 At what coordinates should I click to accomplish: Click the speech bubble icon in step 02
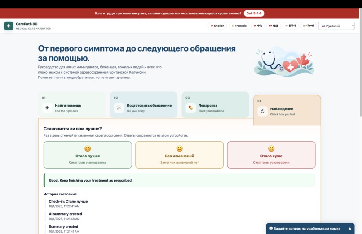tap(119, 108)
